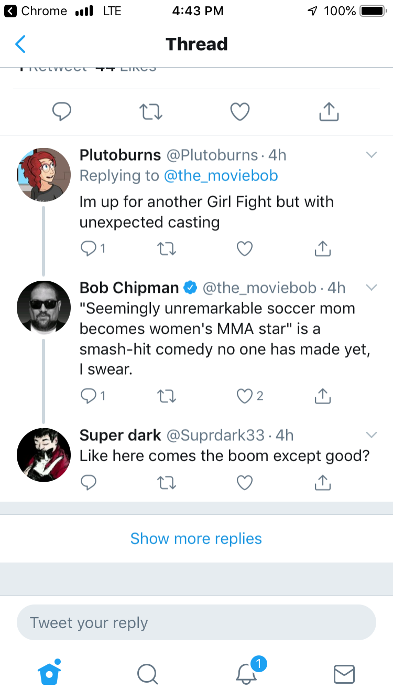Share Super dark's tweet
393x700 pixels.
coord(323,482)
